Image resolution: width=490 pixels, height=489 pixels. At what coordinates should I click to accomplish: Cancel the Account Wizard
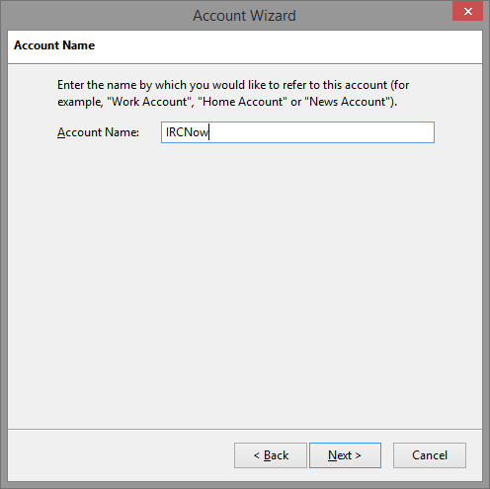[430, 455]
